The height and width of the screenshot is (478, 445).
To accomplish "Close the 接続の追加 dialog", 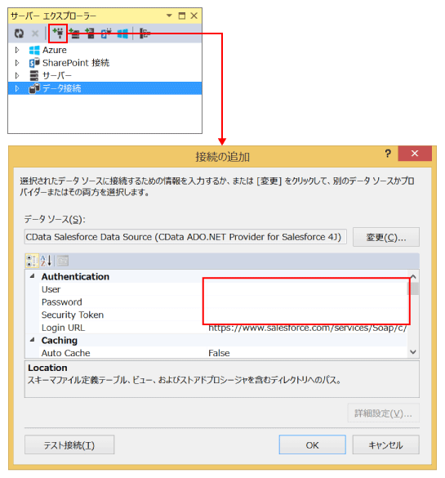I will click(x=415, y=154).
